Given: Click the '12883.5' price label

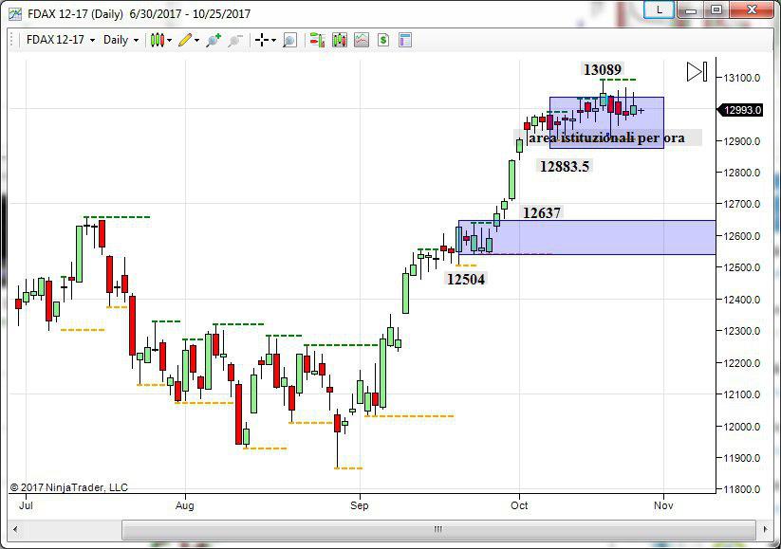Looking at the screenshot, I should pyautogui.click(x=565, y=166).
